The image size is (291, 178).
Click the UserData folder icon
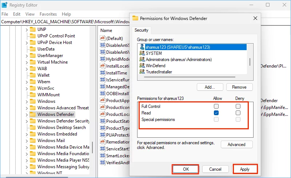(33, 49)
